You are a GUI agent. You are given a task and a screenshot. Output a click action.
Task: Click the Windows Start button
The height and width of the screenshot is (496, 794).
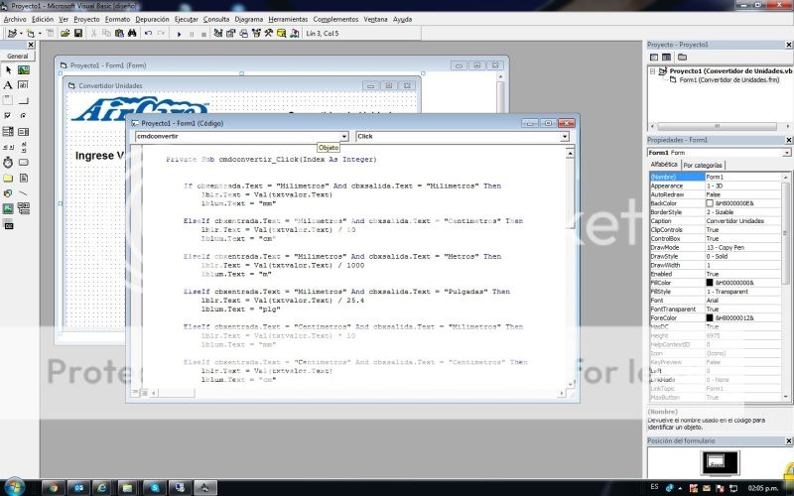[13, 486]
